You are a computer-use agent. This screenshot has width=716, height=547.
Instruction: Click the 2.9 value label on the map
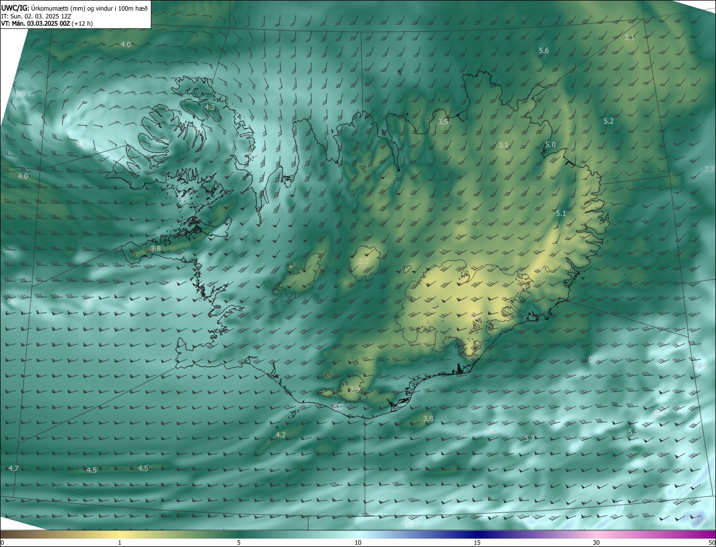355,390
